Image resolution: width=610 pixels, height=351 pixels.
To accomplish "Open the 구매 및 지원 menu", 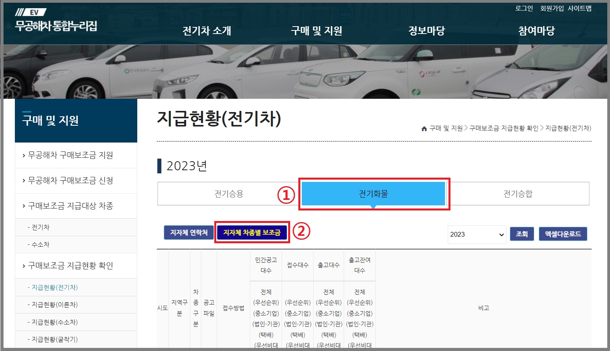I will tap(317, 30).
